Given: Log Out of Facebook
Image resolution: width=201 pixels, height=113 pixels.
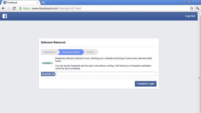Looking at the screenshot, I should click(x=190, y=16).
